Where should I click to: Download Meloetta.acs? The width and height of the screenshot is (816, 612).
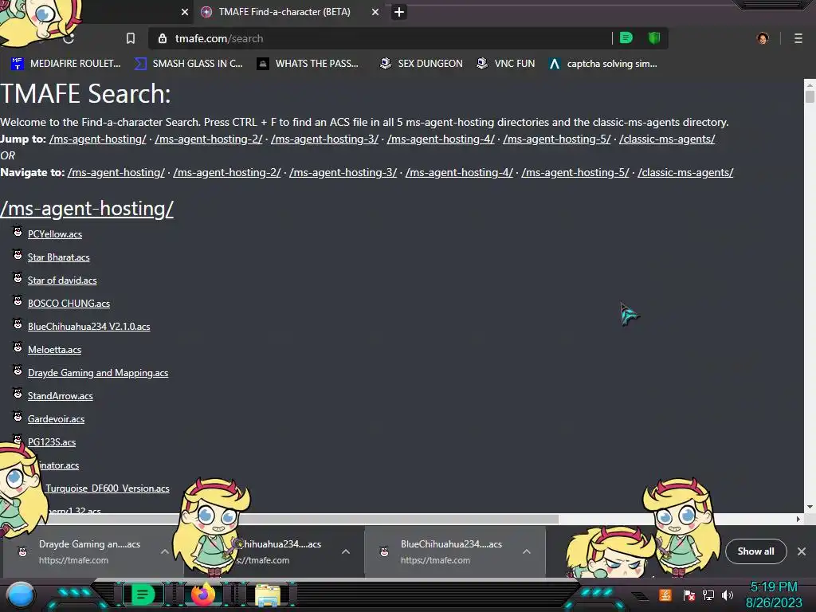point(54,350)
